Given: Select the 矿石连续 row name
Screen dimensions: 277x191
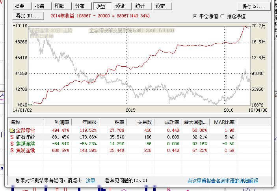Looking at the screenshot, I should point(26,137).
